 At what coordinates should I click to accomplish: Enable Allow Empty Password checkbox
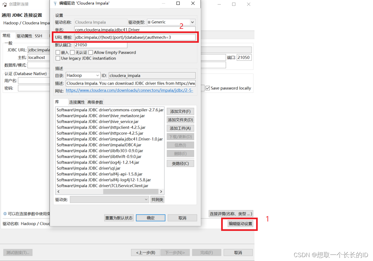pos(91,52)
